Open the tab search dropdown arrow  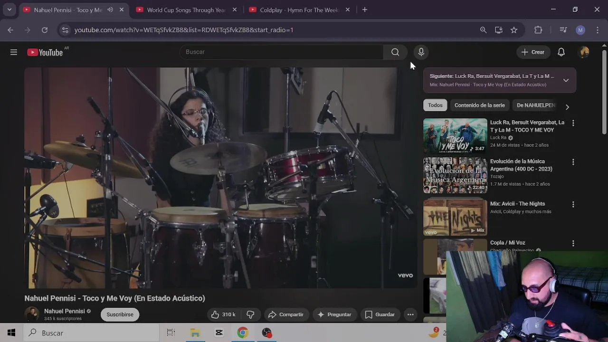pyautogui.click(x=9, y=9)
